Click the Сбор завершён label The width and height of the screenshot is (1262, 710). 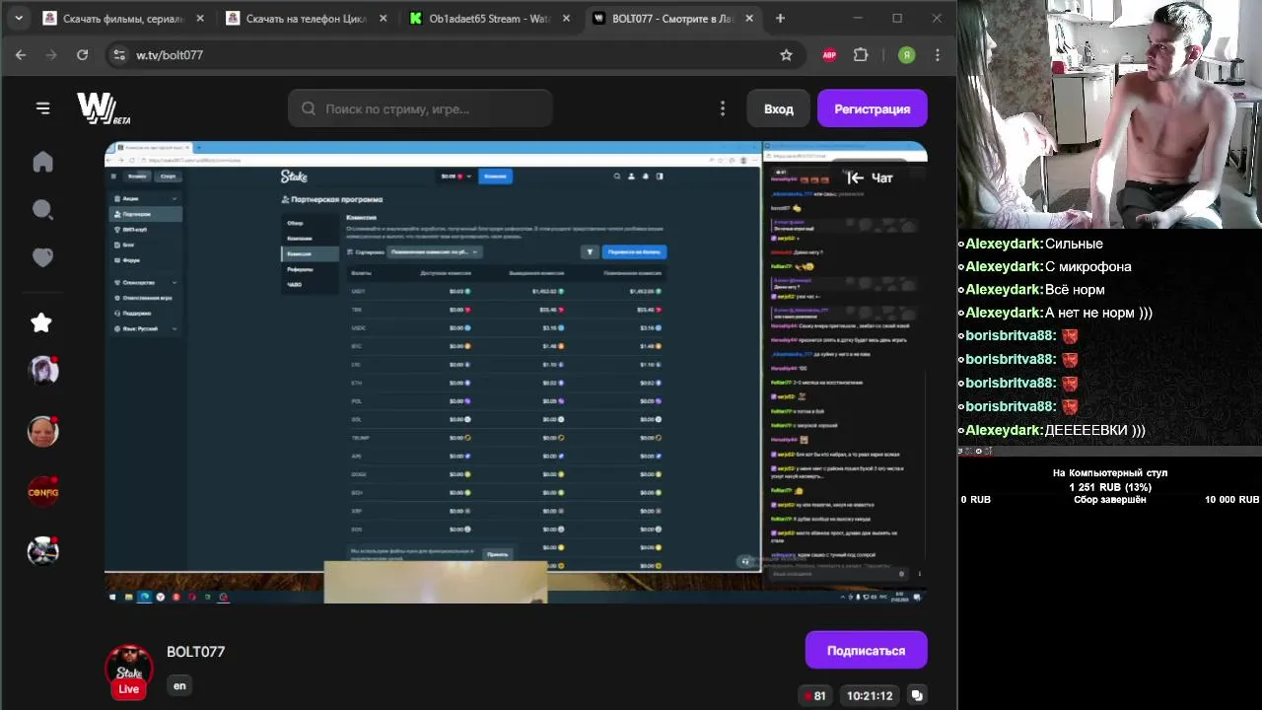click(1109, 500)
